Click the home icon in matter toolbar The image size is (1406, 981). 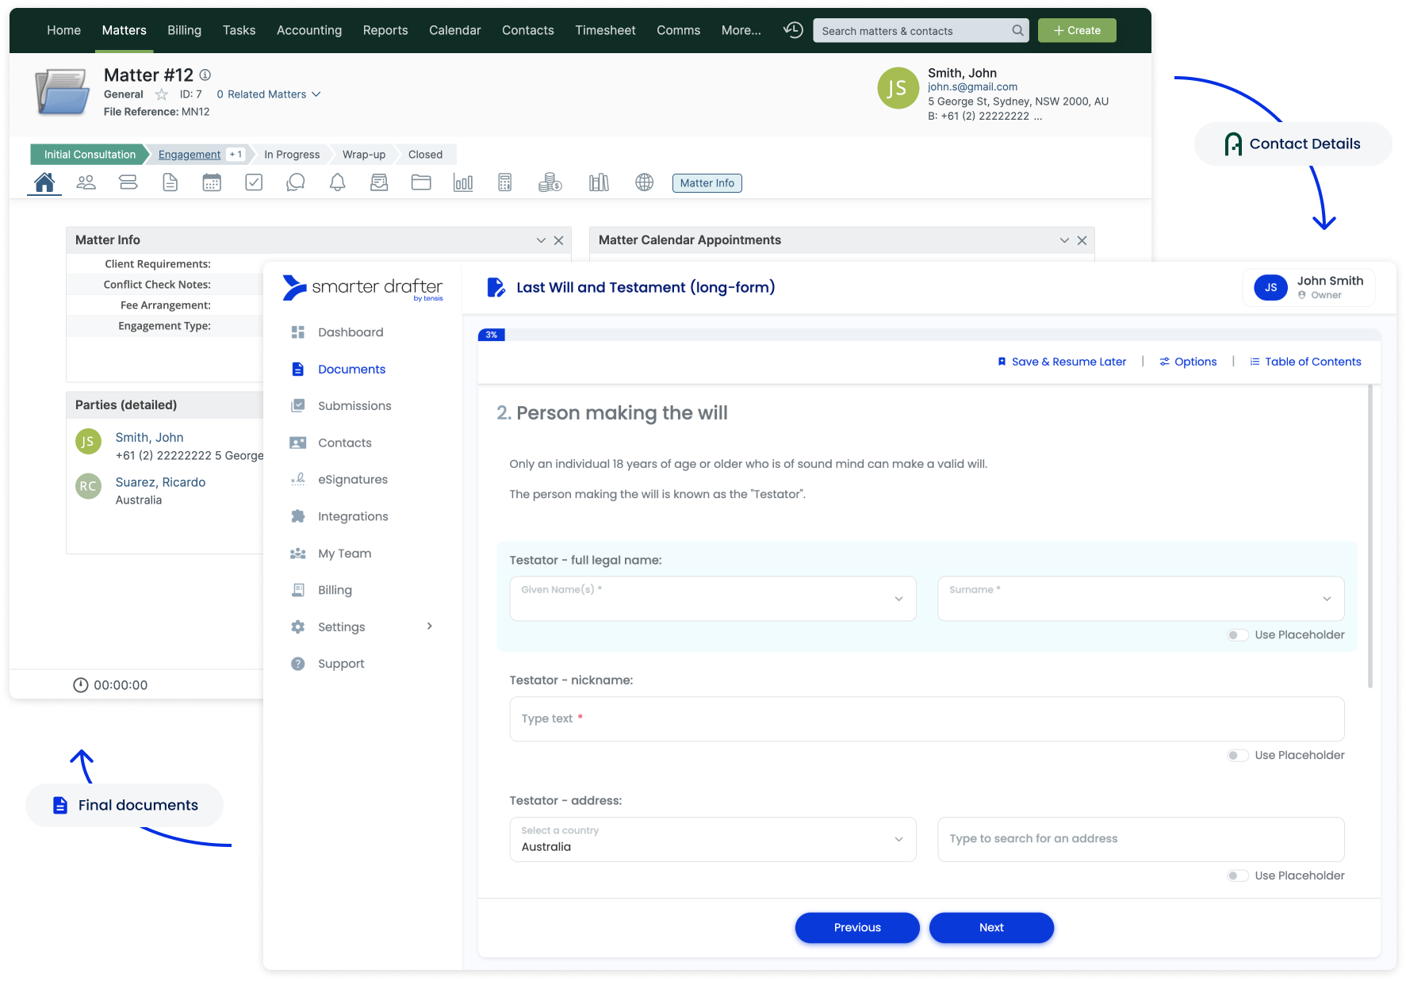(44, 182)
